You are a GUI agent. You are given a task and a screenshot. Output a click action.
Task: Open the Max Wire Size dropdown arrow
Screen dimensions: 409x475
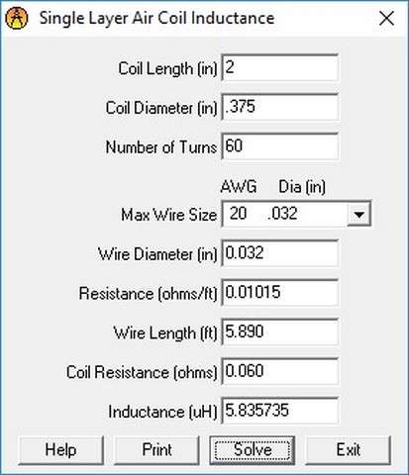(x=358, y=215)
